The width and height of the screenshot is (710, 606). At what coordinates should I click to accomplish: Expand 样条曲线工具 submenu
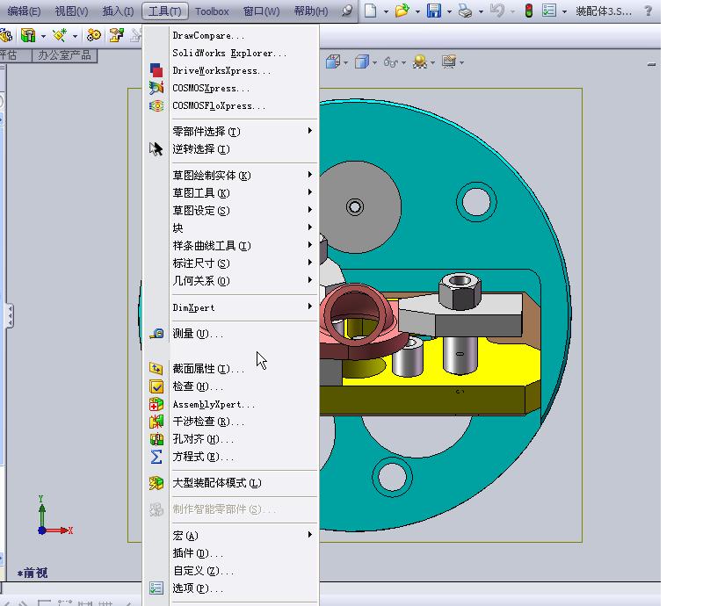click(243, 246)
